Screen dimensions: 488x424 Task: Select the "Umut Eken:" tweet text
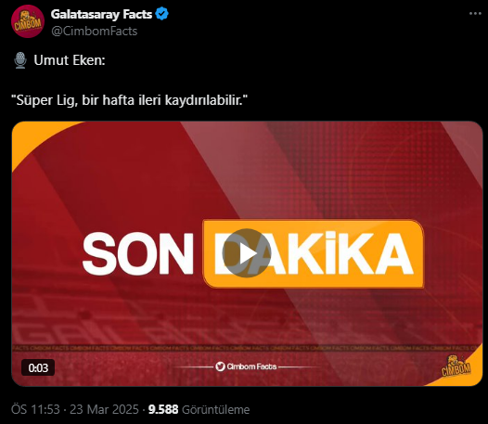[70, 60]
